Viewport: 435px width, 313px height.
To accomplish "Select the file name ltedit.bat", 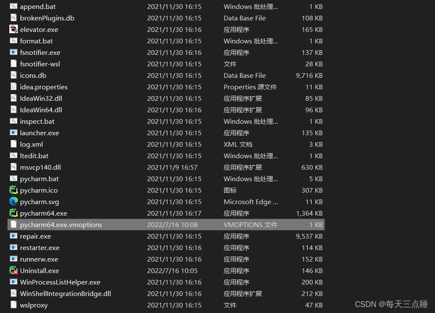I will pos(34,156).
